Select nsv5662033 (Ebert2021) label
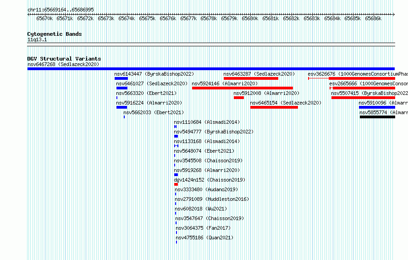Image resolution: width=408 pixels, height=260 pixels. pos(154,112)
